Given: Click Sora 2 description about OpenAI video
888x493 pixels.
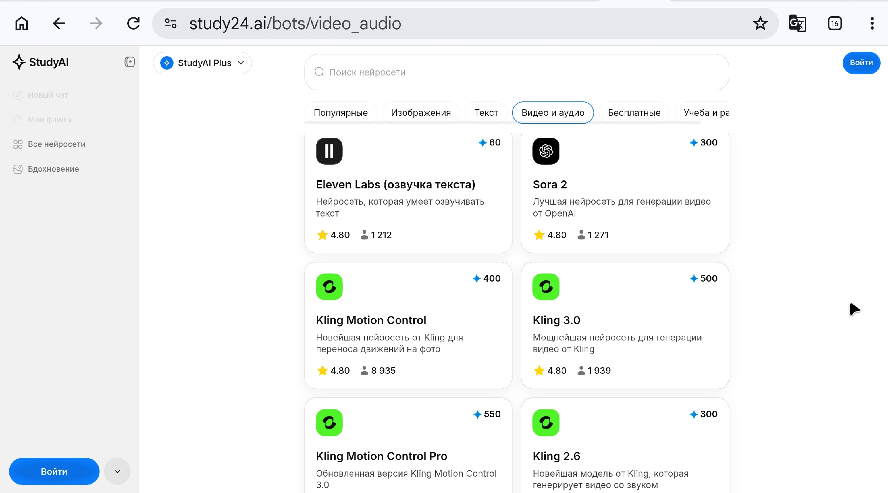Looking at the screenshot, I should click(622, 207).
